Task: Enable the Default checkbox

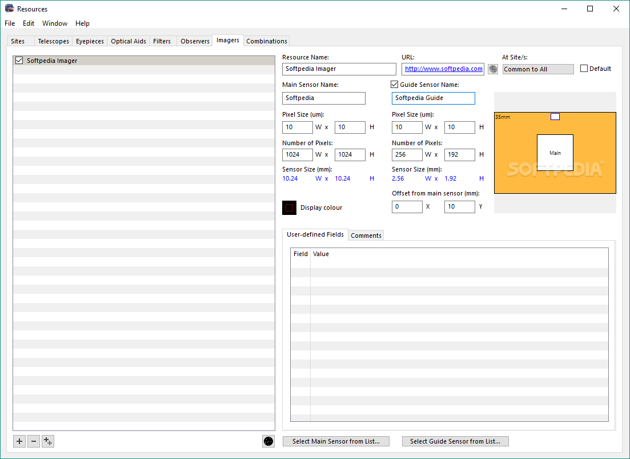Action: coord(584,69)
